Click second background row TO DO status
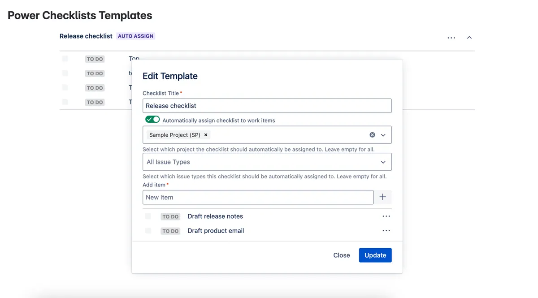This screenshot has height=298, width=538. pos(95,73)
